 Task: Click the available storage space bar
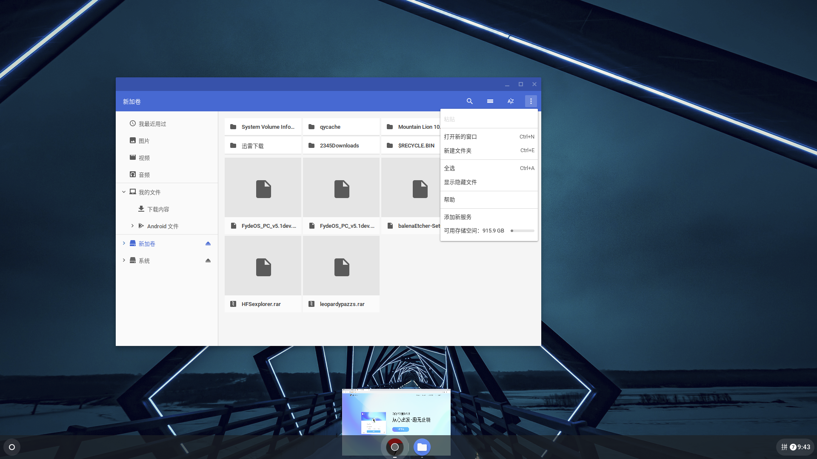[523, 231]
